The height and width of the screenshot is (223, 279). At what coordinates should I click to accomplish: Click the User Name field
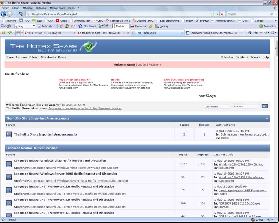pos(217,107)
